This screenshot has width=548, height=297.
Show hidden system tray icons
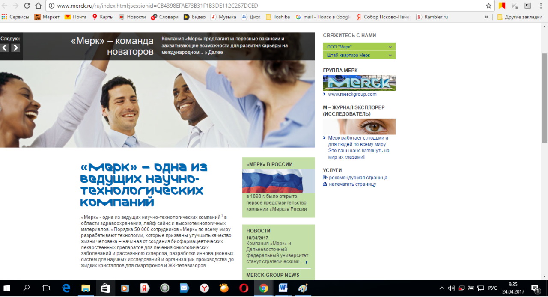(x=442, y=288)
